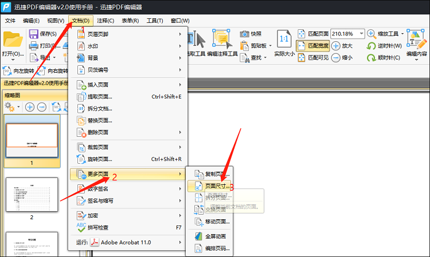430x257 pixels.
Task: Expand the 删除页面 submenu arrow
Action: tap(180, 132)
